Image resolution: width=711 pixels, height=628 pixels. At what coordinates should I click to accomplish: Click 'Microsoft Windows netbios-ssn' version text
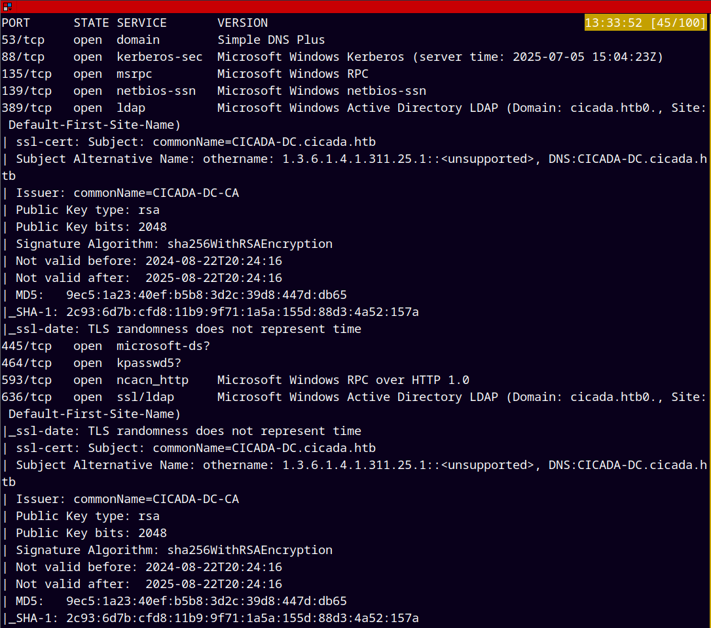(x=321, y=91)
